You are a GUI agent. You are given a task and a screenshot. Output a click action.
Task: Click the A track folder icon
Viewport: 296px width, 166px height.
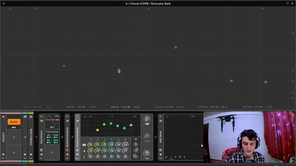pyautogui.click(x=25, y=117)
